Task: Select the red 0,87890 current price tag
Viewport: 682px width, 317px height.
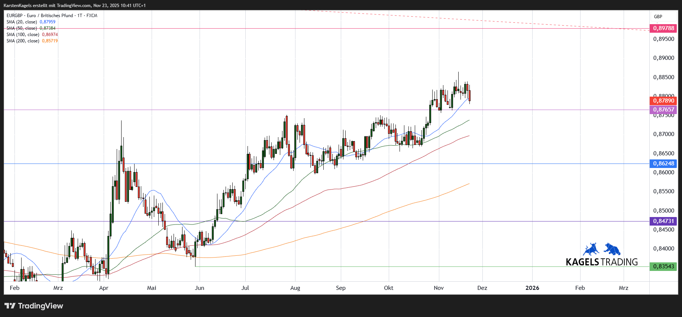Action: coord(663,101)
